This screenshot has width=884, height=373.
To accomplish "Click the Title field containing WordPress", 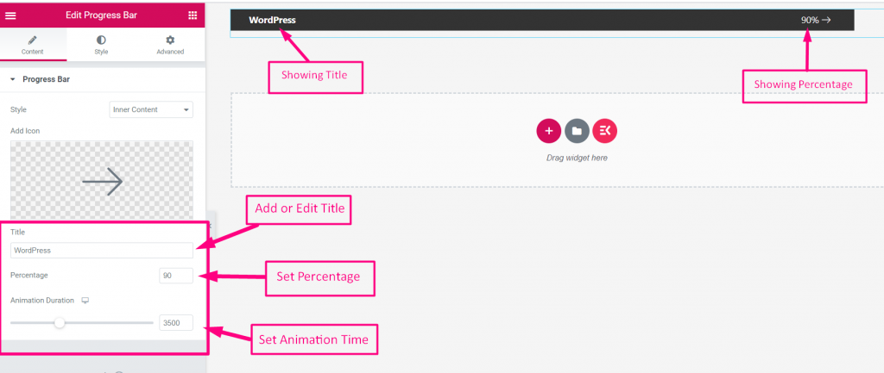I will [x=102, y=251].
